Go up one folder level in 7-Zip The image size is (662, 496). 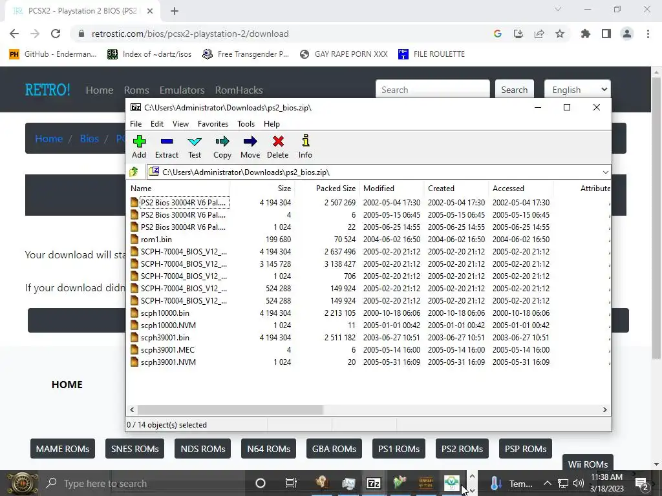point(134,172)
